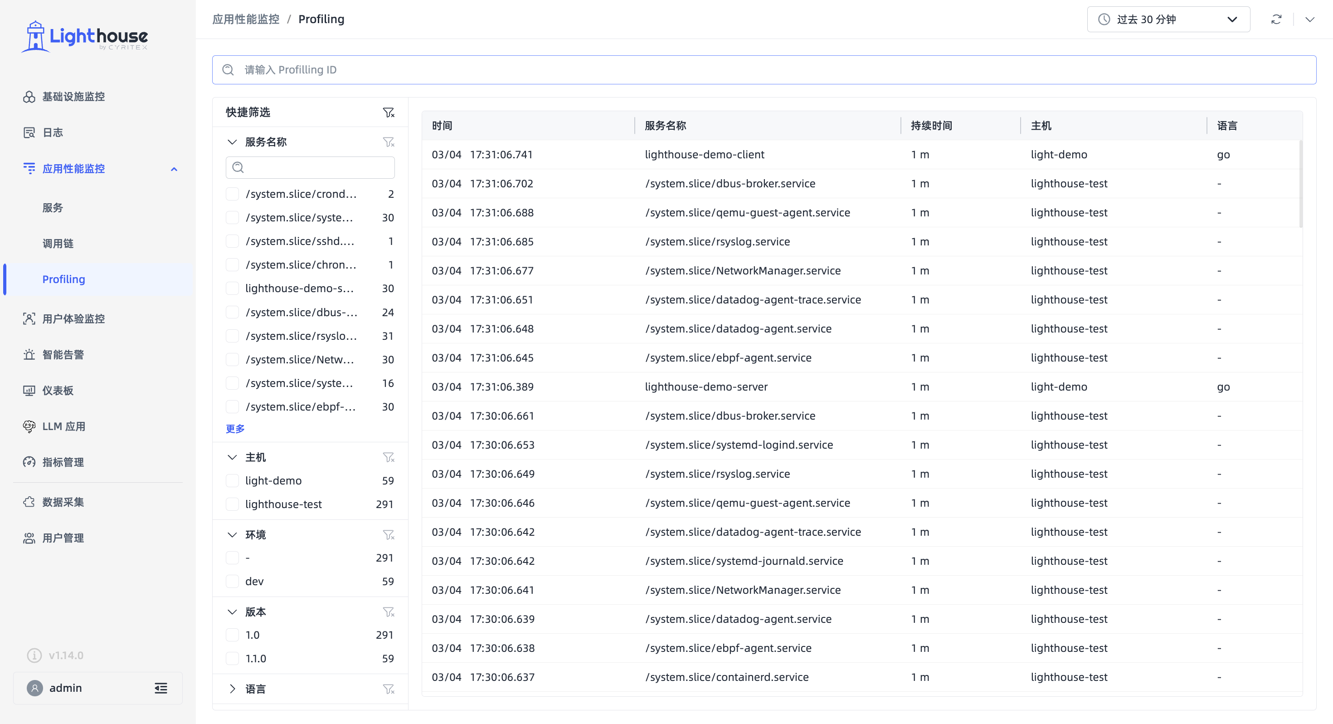Open 指标管理 gauge icon
This screenshot has width=1333, height=724.
[x=29, y=462]
